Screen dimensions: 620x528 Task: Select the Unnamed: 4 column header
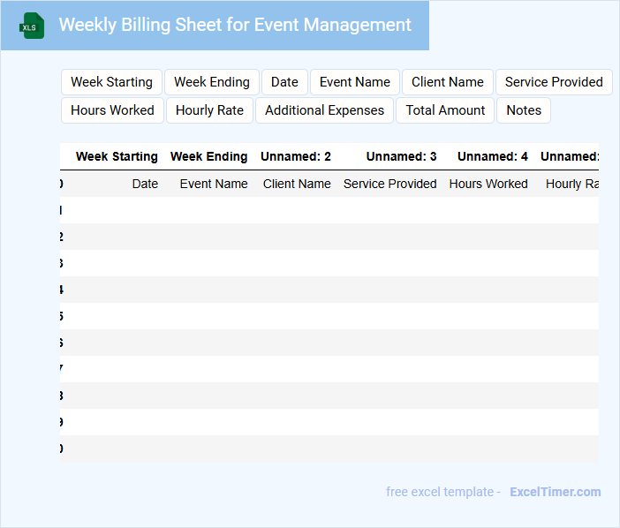coord(492,156)
